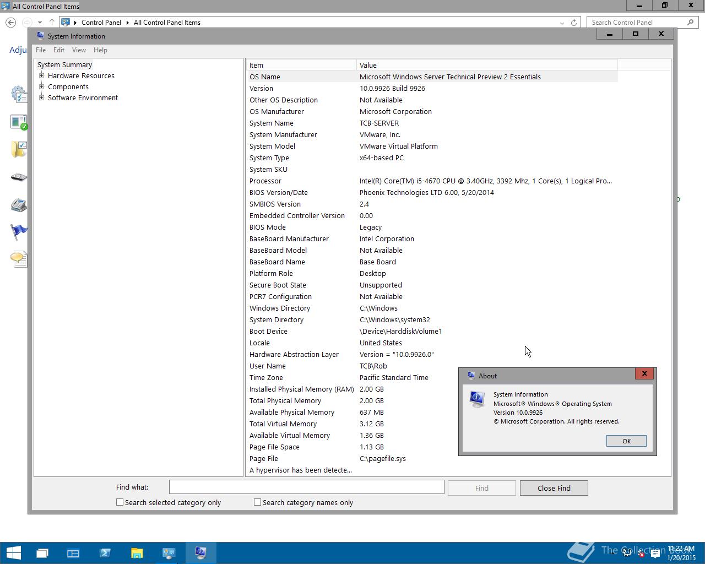The width and height of the screenshot is (705, 564).
Task: Expand Hardware Resources tree node
Action: point(42,76)
